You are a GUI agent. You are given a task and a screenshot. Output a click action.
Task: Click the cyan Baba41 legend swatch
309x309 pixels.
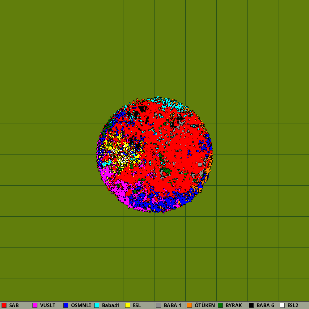(97, 305)
